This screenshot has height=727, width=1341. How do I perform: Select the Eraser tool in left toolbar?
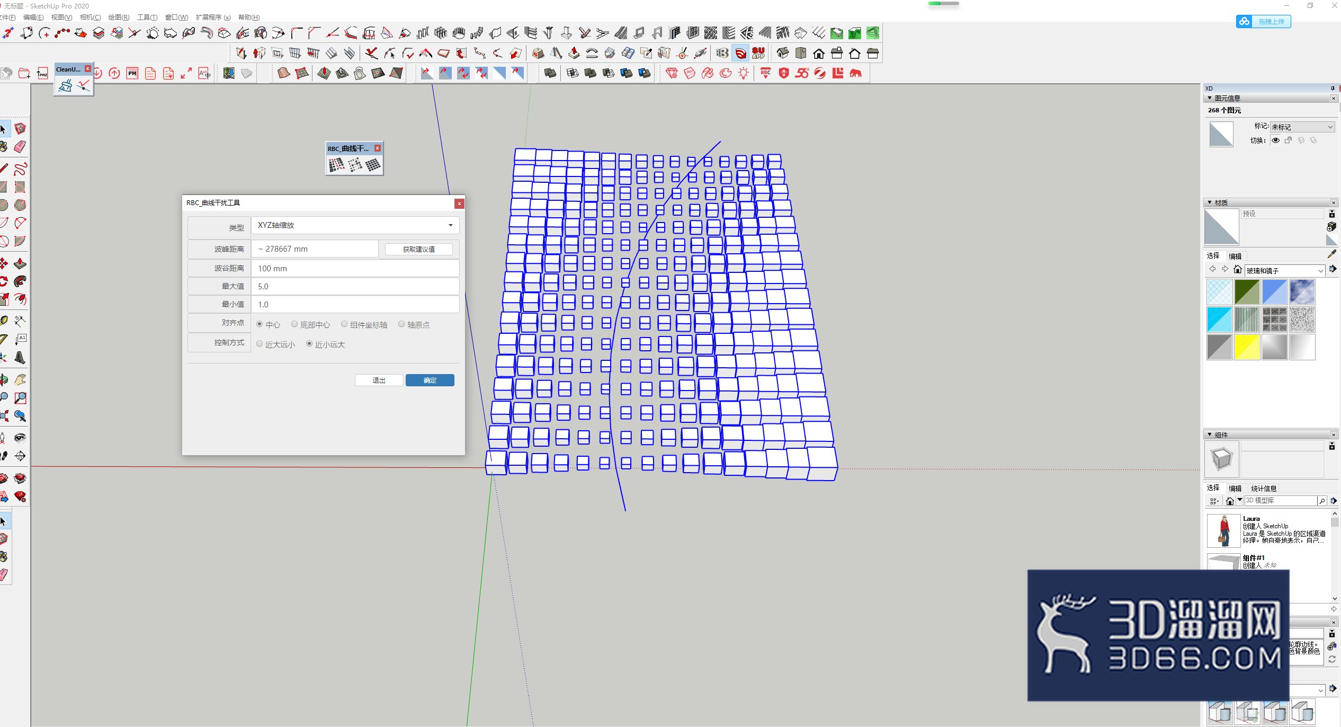(x=20, y=146)
